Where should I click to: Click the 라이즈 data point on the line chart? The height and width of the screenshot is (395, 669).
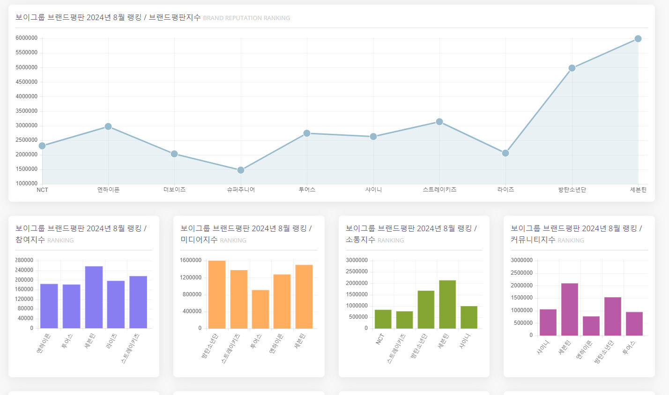[x=505, y=153]
